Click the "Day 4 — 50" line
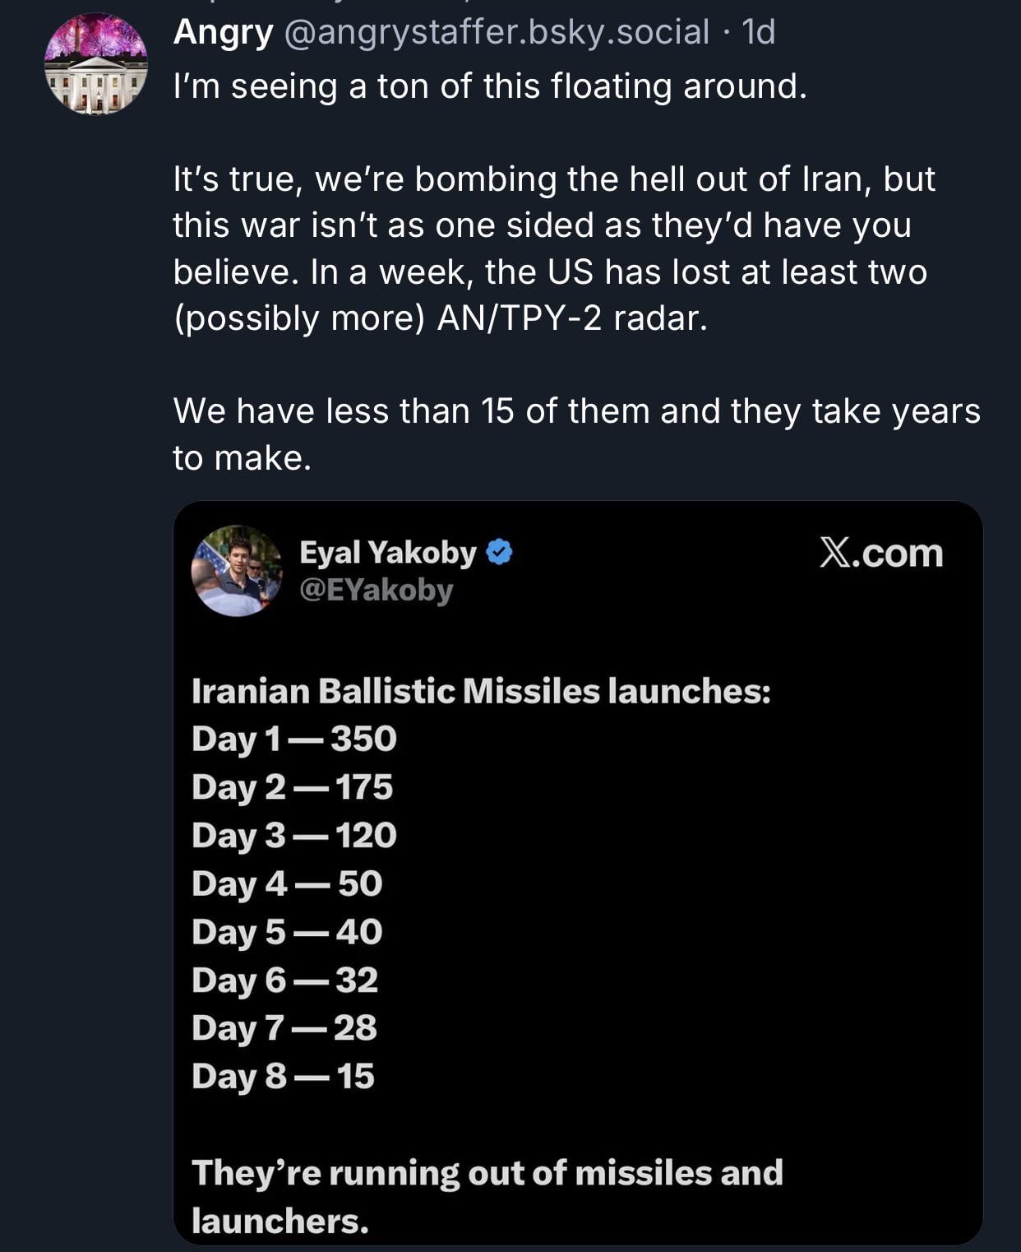Screen dimensions: 1021x1252 pyautogui.click(x=287, y=883)
